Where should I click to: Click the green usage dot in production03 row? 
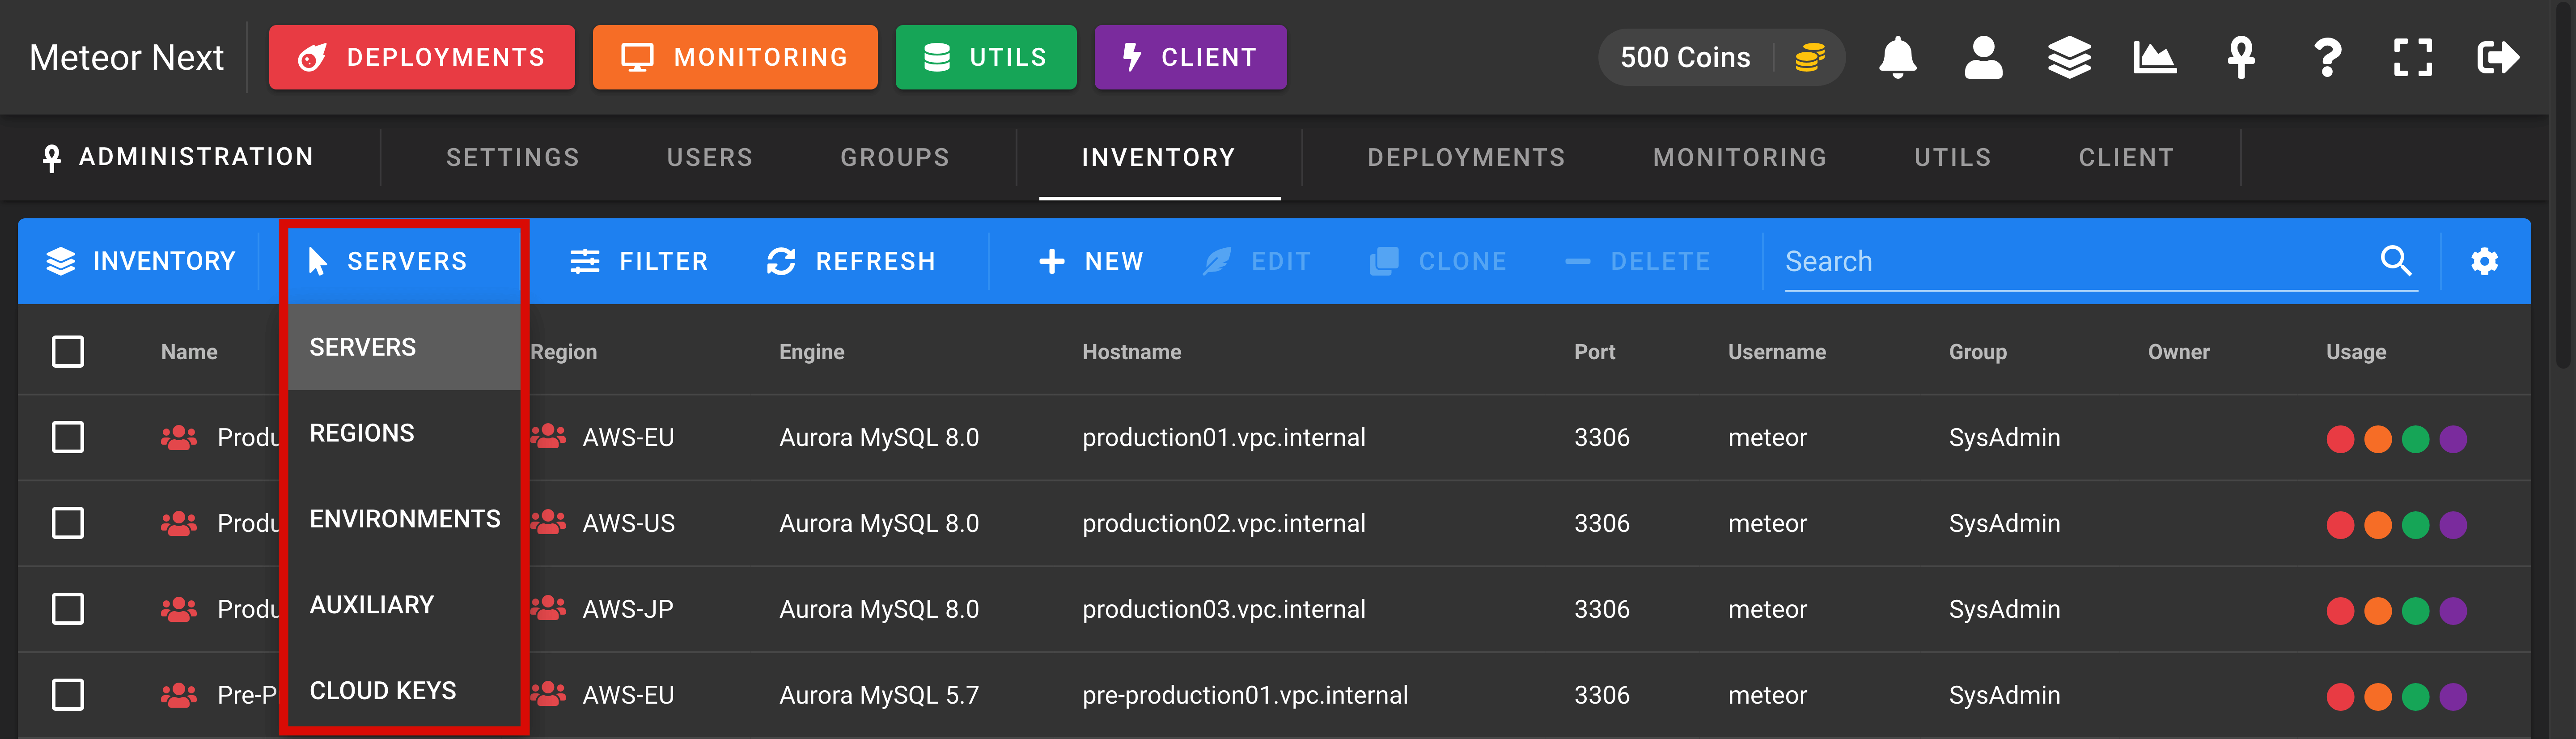2416,611
